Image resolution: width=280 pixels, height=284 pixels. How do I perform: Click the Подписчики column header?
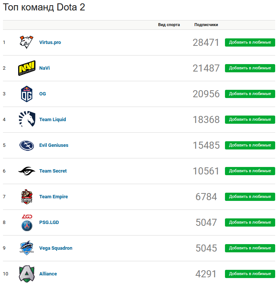(x=206, y=25)
